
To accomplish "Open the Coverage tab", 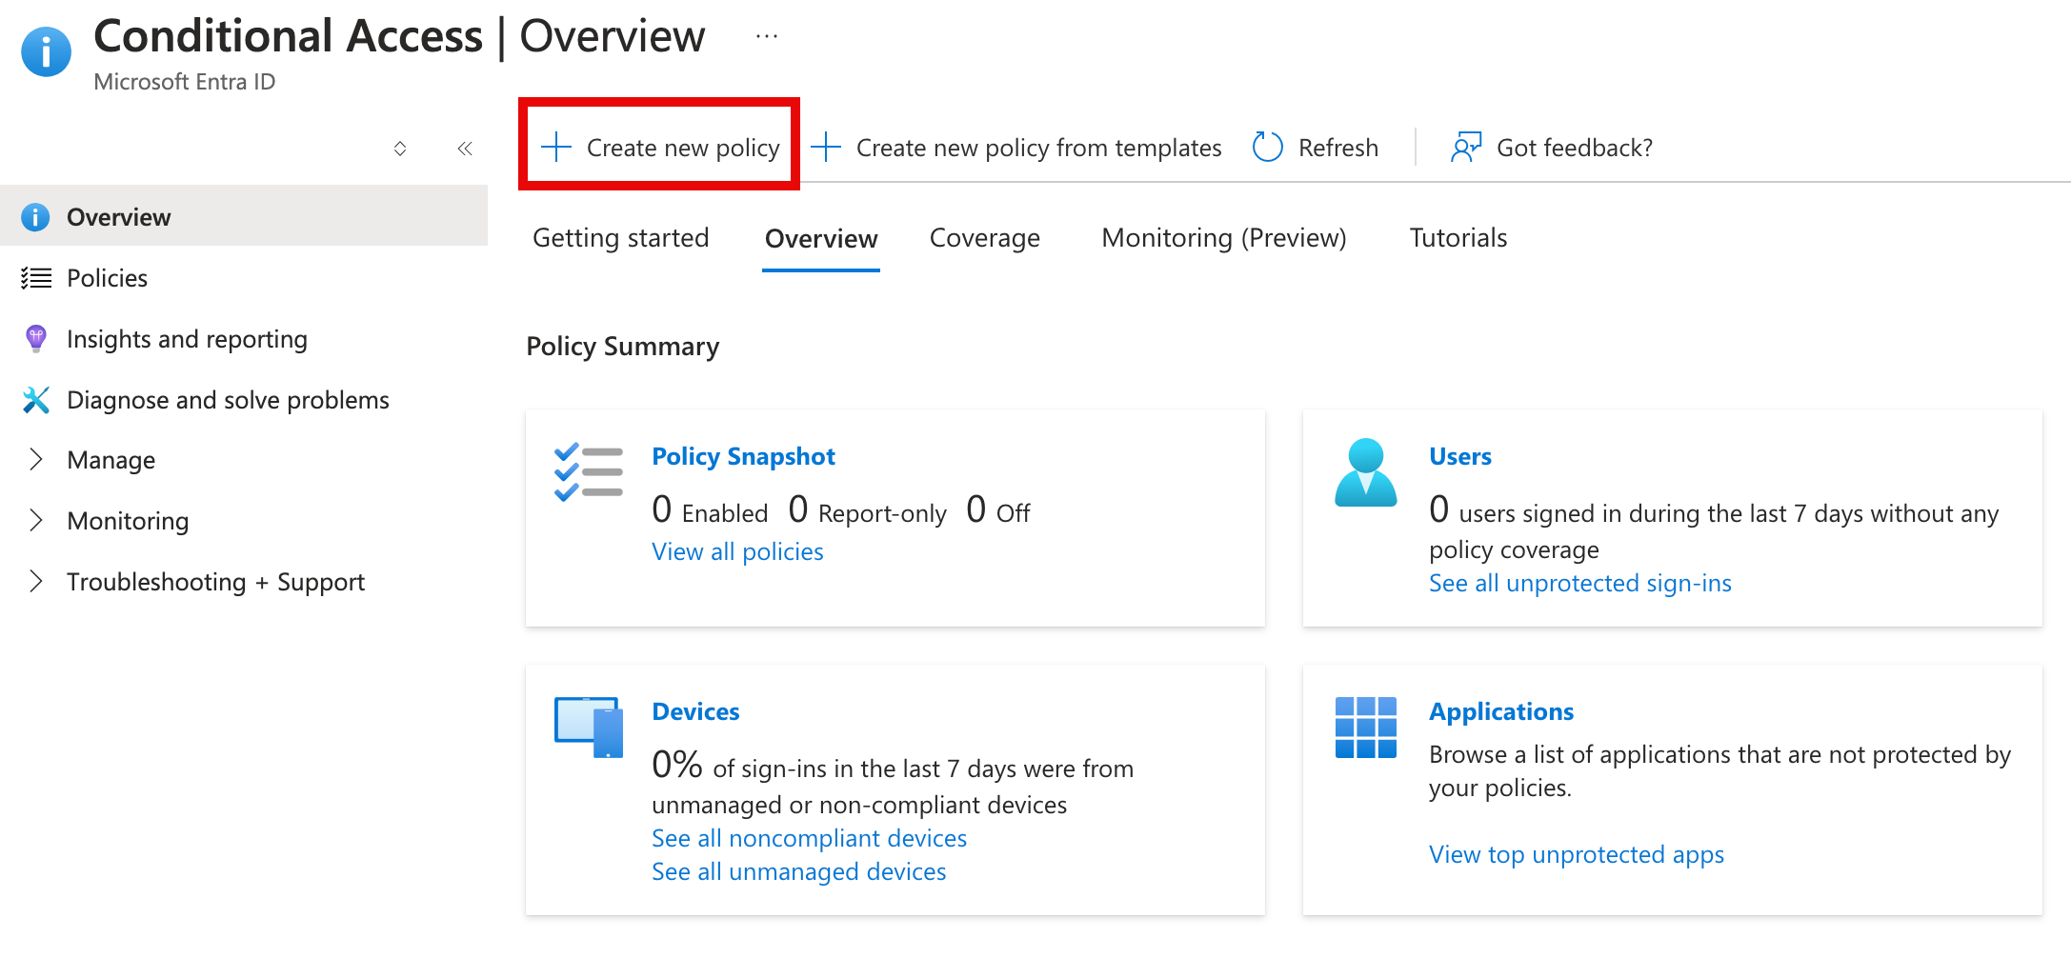I will (x=984, y=238).
